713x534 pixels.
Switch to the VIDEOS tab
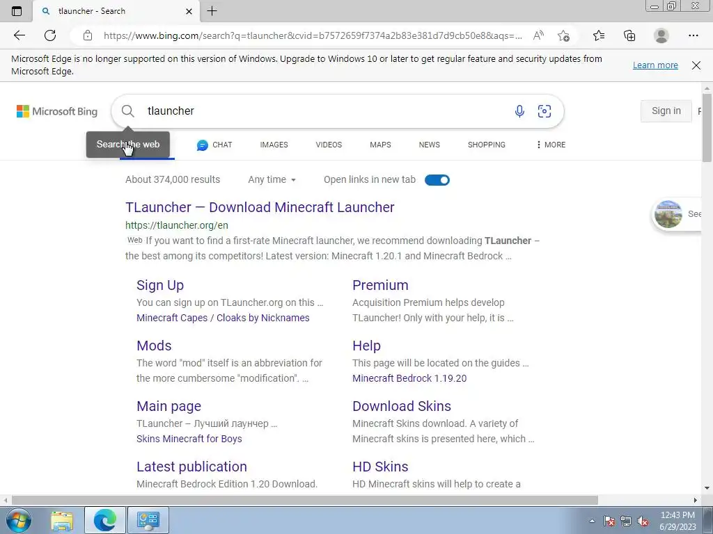(x=329, y=145)
